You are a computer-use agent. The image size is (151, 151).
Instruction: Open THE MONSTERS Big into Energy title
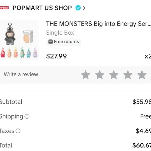coord(98,24)
